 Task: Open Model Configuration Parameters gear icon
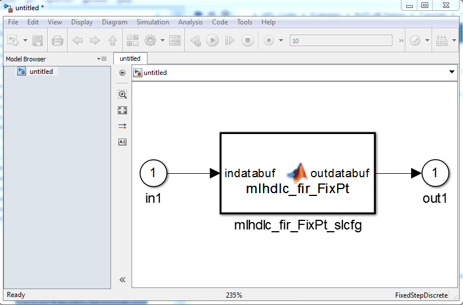[150, 40]
